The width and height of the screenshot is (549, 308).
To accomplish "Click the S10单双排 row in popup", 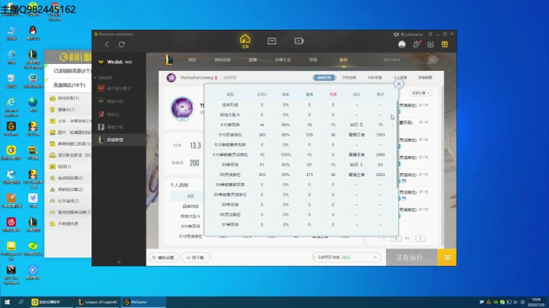I will tap(301, 124).
